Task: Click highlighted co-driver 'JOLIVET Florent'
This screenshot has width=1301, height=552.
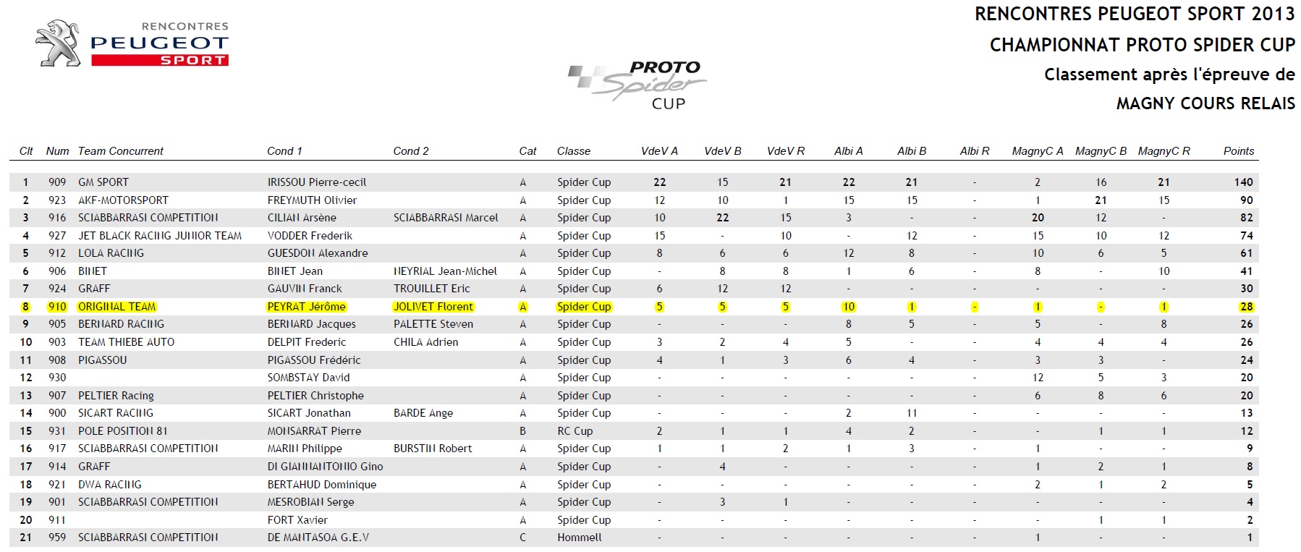Action: coord(433,307)
